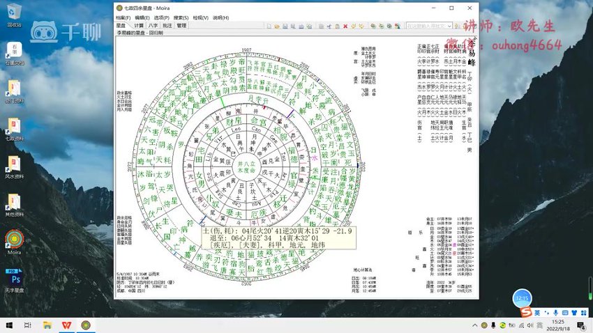This screenshot has height=333, width=593.
Task: Open the 检视(V) menu
Action: tap(200, 17)
